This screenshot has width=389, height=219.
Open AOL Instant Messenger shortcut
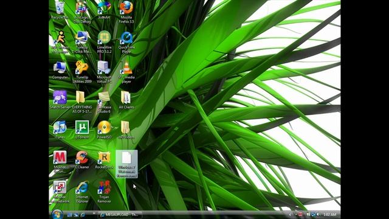coord(60,42)
